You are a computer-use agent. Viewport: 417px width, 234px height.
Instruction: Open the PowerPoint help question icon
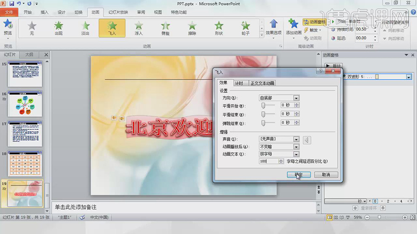point(413,12)
